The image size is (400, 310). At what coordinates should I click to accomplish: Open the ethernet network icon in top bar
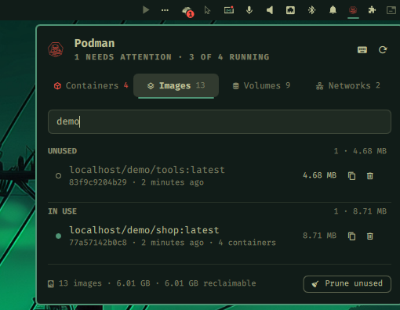tap(290, 10)
